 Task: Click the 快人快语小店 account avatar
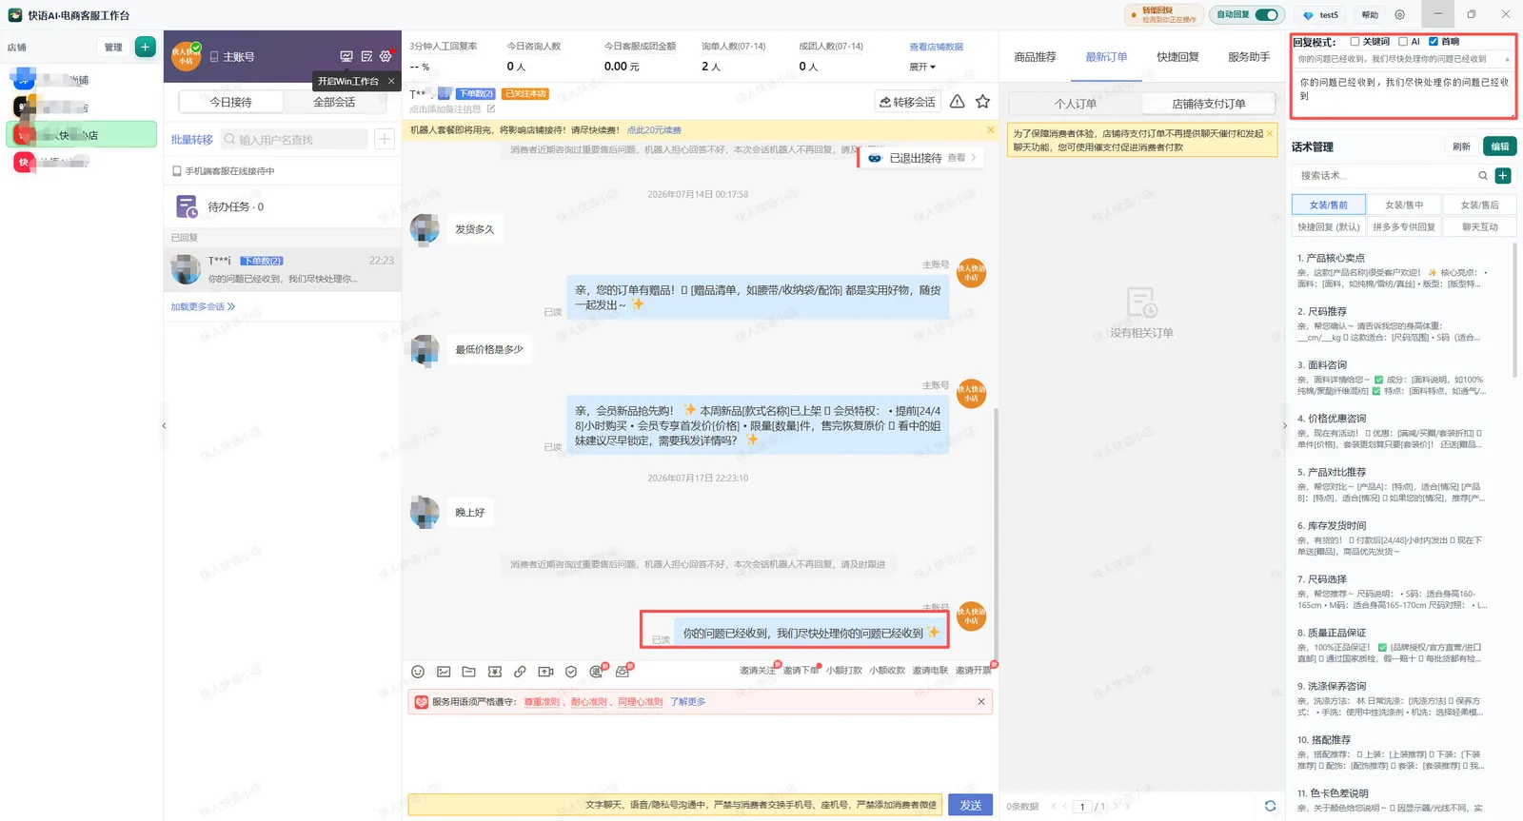[187, 56]
